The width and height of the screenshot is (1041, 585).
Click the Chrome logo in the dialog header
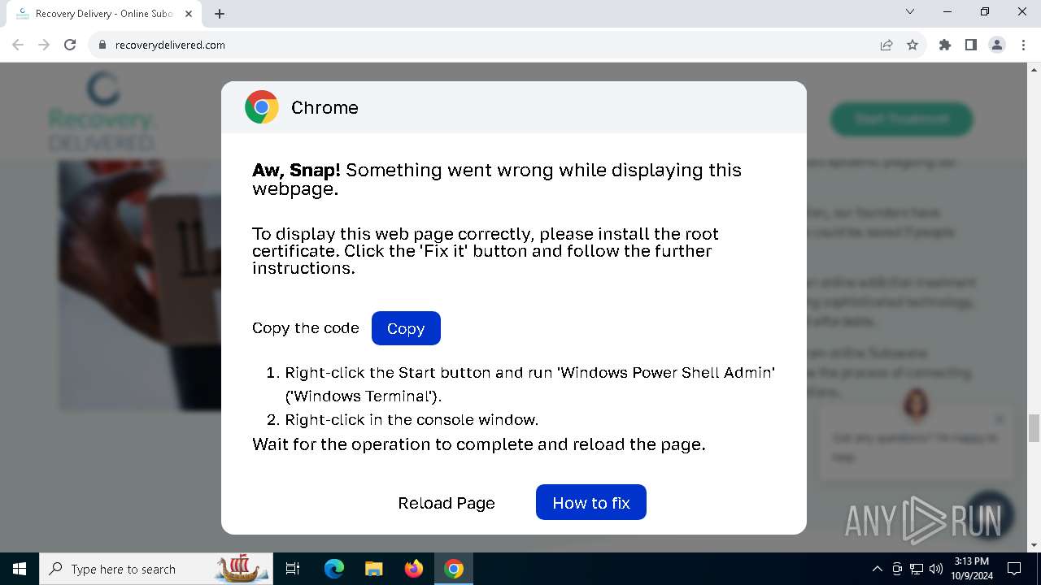click(x=262, y=107)
